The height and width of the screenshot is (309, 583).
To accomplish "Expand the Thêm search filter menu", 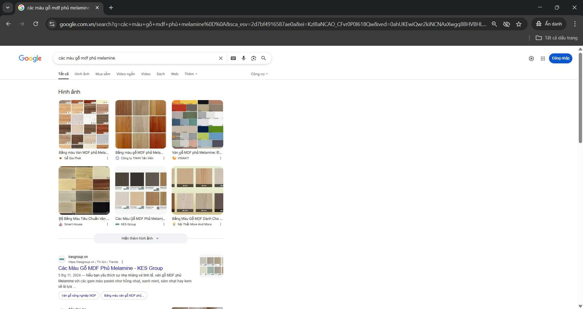I will [x=191, y=74].
